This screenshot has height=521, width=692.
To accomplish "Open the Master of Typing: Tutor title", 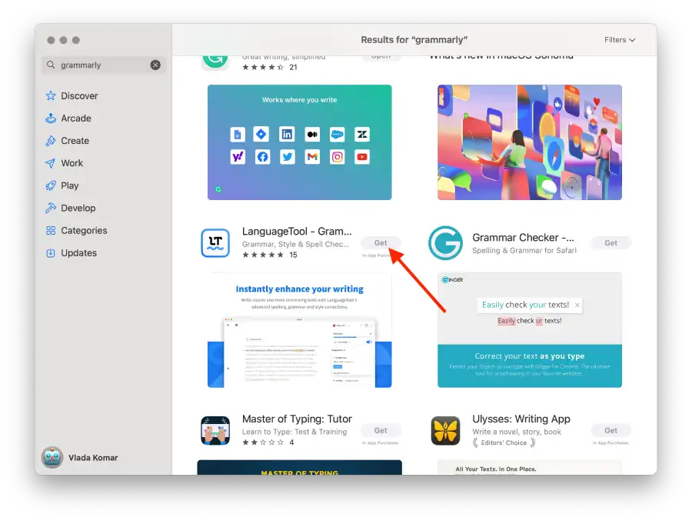I will pyautogui.click(x=297, y=419).
